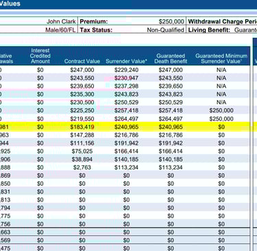Select the Male/60/FL text

(x=60, y=30)
